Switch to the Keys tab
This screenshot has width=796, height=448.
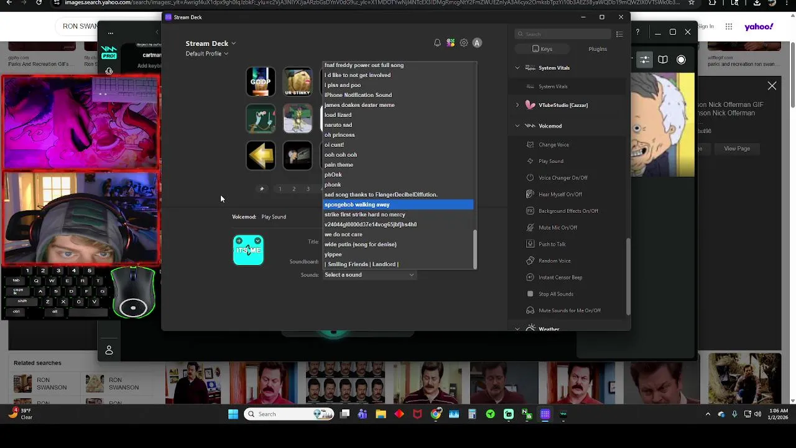[x=542, y=49]
